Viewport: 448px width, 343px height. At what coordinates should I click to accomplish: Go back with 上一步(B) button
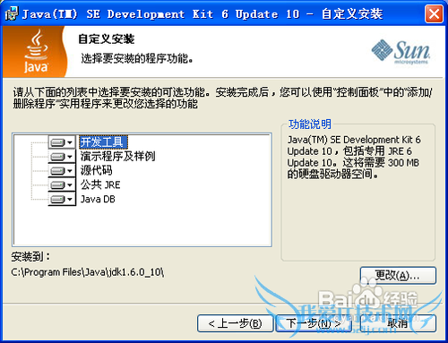pyautogui.click(x=235, y=323)
